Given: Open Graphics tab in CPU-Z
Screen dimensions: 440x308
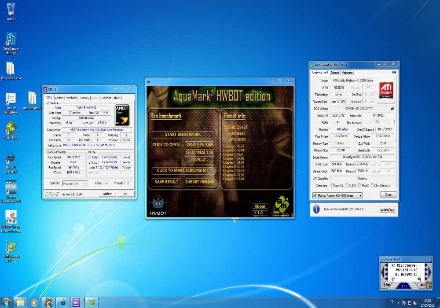Looking at the screenshot, I should [x=106, y=98].
